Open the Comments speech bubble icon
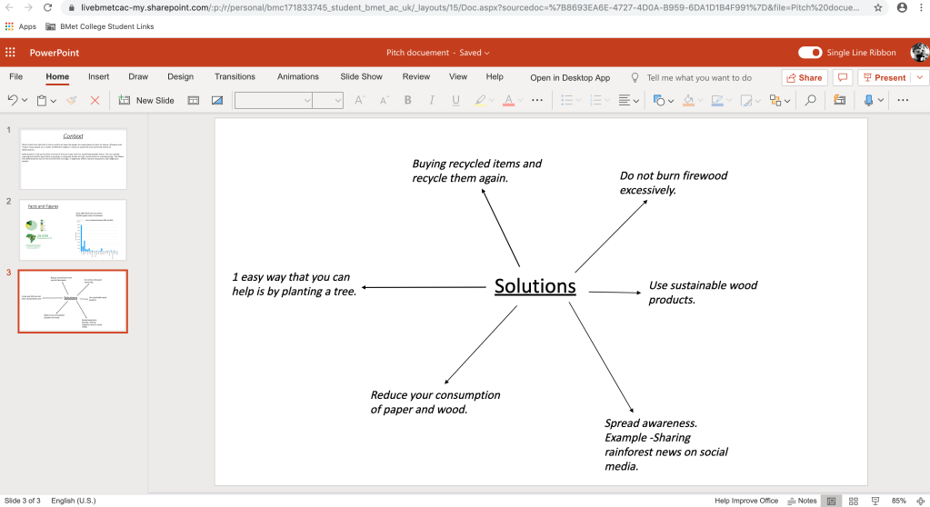930x507 pixels. pos(843,78)
